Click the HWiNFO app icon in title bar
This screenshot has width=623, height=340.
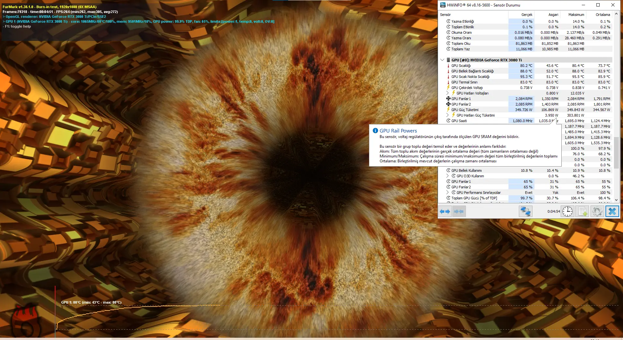coord(443,5)
